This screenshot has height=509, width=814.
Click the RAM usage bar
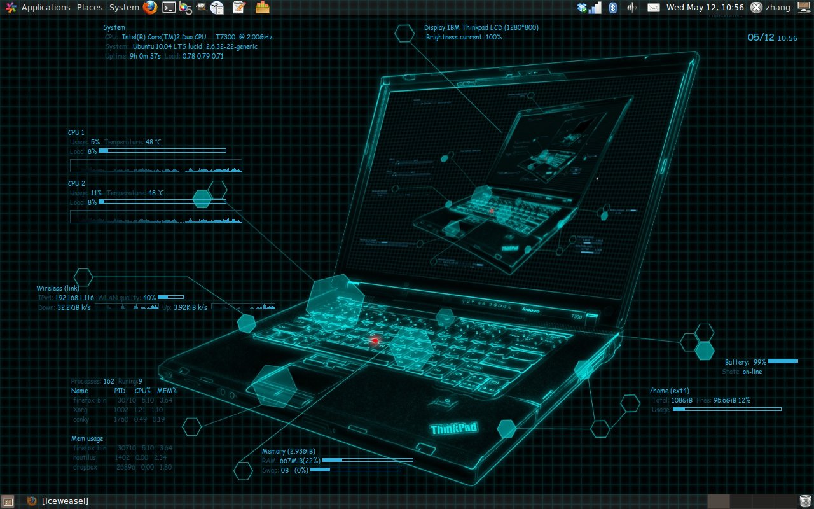(x=368, y=460)
